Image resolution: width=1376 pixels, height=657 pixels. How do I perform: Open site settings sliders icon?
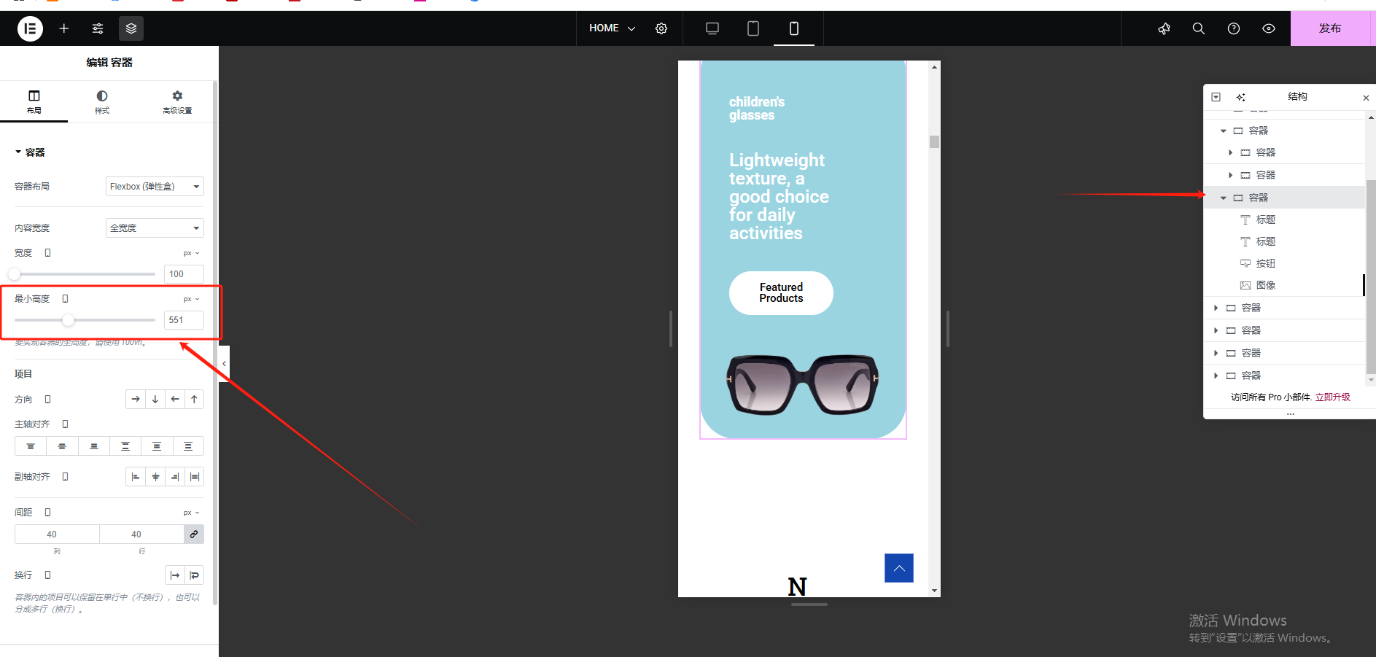pos(98,28)
